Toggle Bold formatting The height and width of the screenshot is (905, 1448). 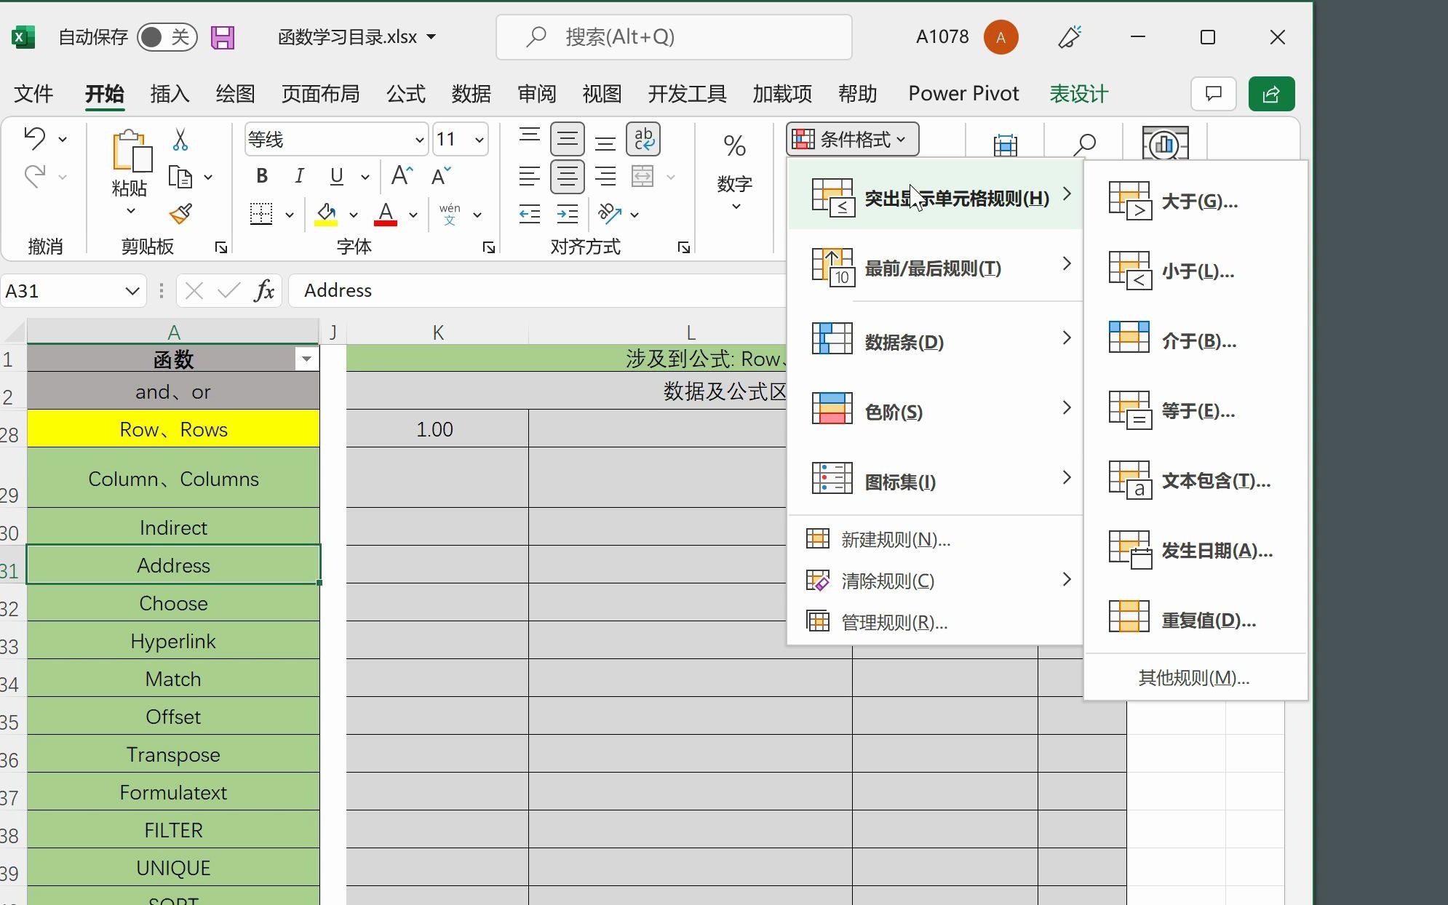pyautogui.click(x=262, y=176)
